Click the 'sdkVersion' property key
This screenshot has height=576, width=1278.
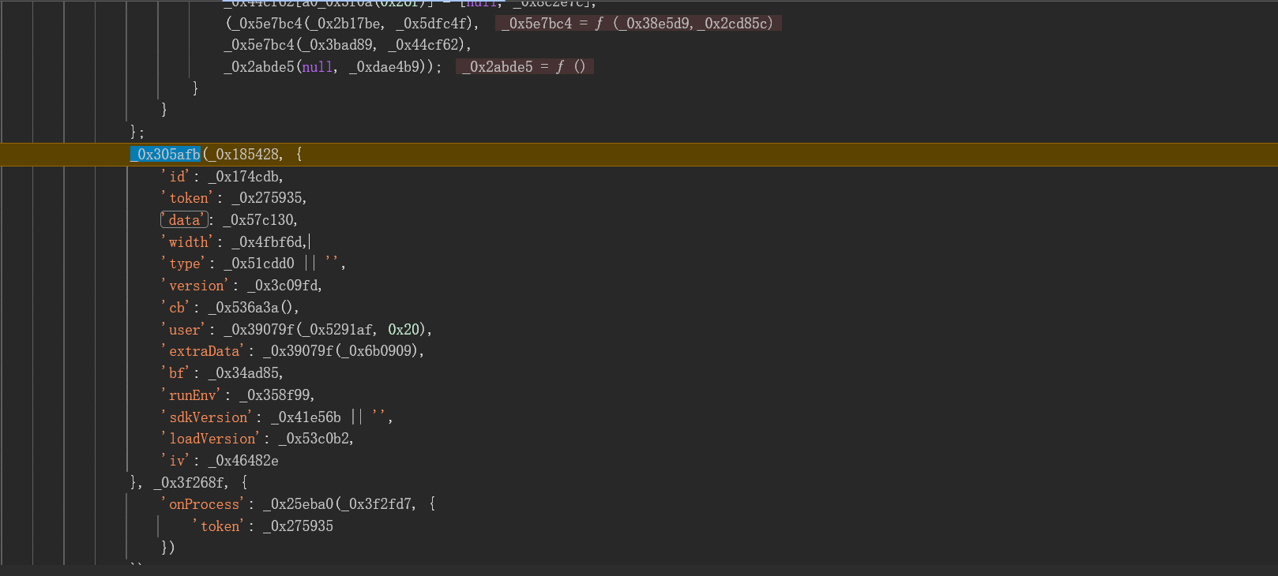[x=208, y=417]
